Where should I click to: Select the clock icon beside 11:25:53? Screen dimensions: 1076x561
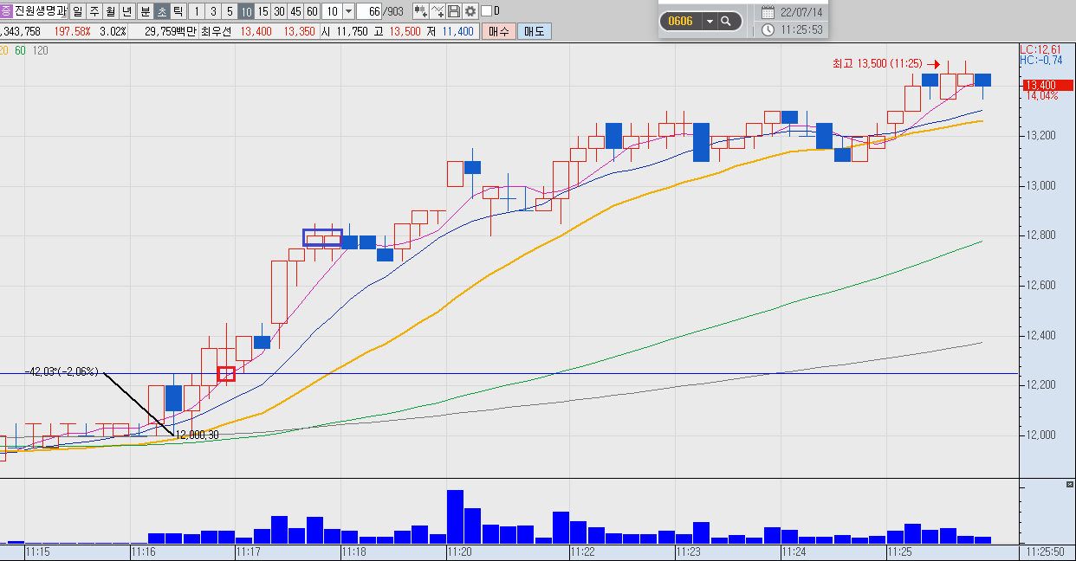click(768, 30)
